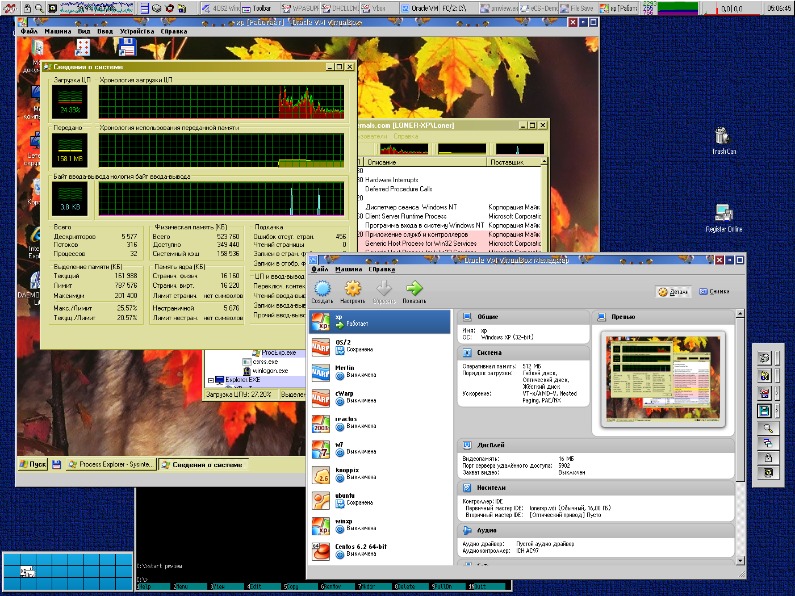795x596 pixels.
Task: Collapse the Explorer.EXE tree node
Action: [211, 380]
